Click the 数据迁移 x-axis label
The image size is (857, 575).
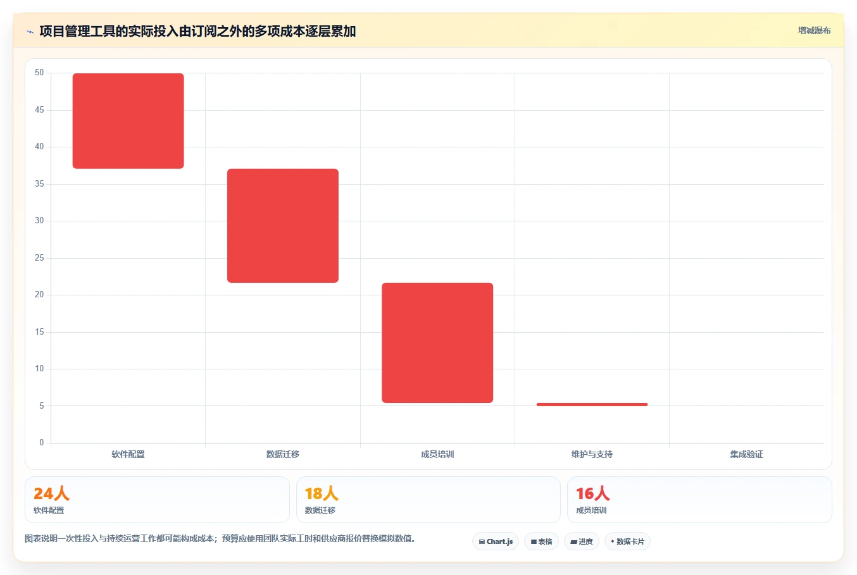click(x=283, y=454)
